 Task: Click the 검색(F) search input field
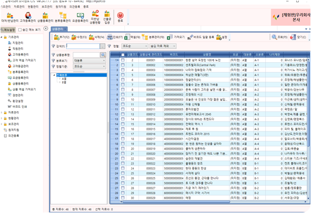(83, 46)
